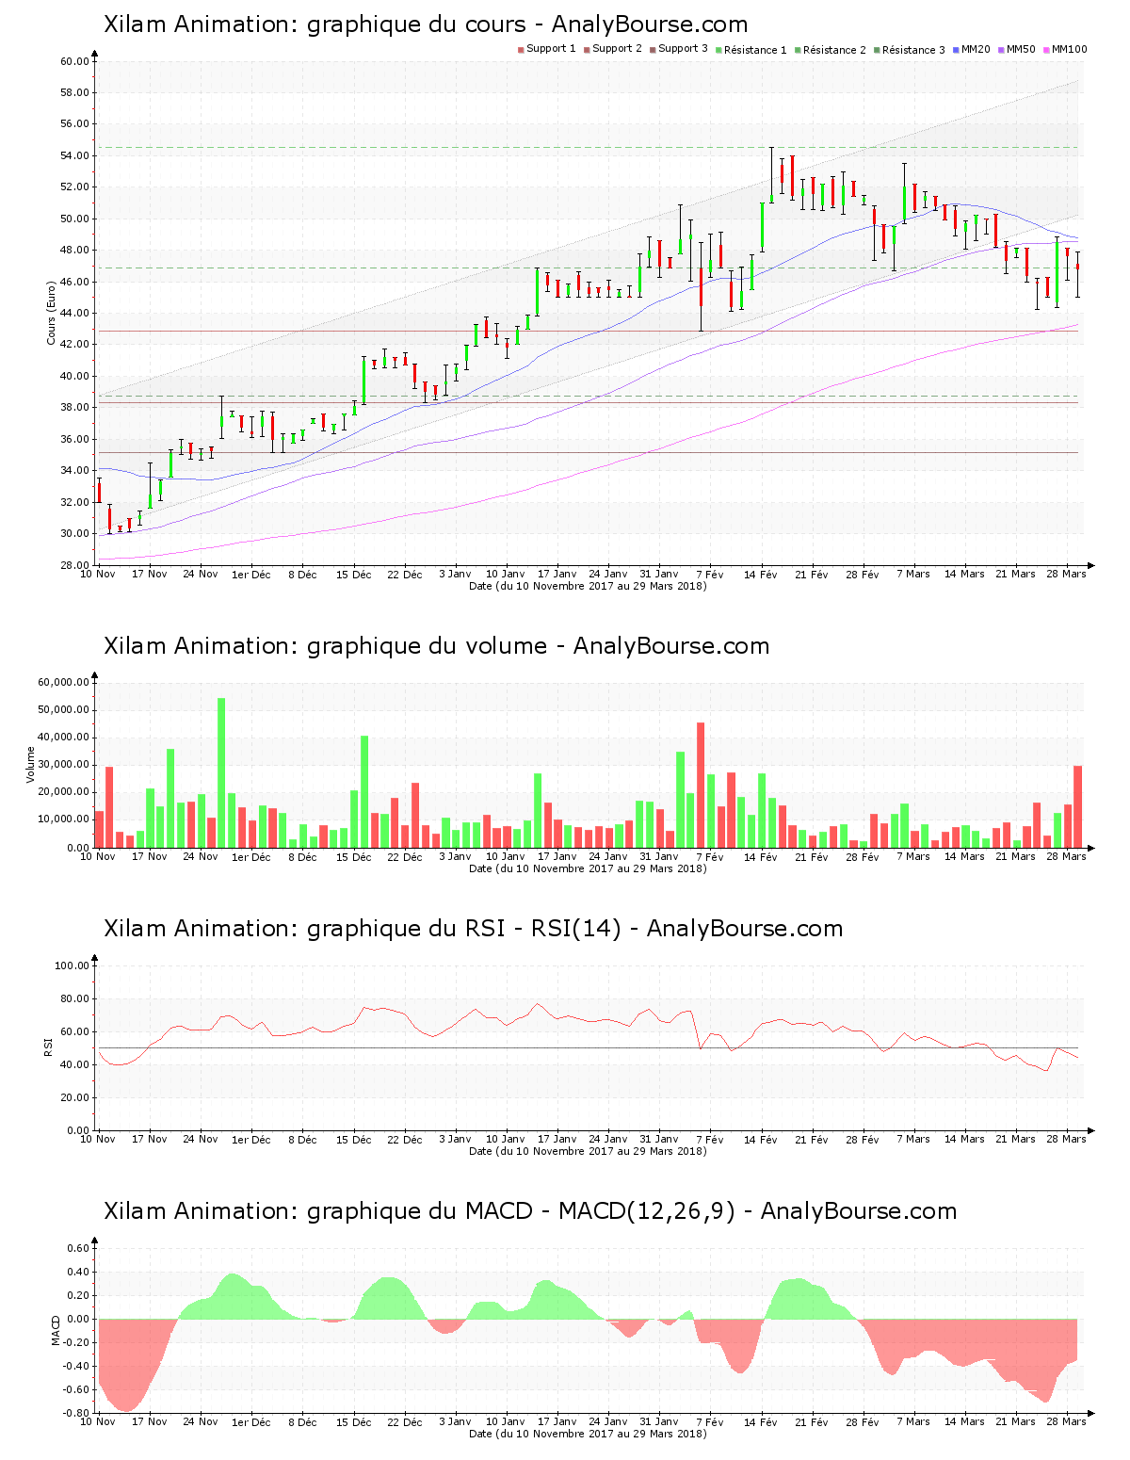The width and height of the screenshot is (1130, 1460).
Task: Click the 0.60 value on MACD axis
Action: pyautogui.click(x=78, y=1248)
